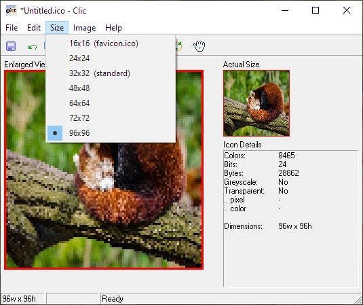
Task: Open the Help menu
Action: (x=113, y=28)
